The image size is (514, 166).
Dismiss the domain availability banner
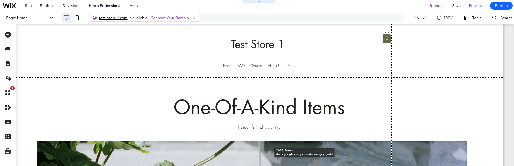194,18
